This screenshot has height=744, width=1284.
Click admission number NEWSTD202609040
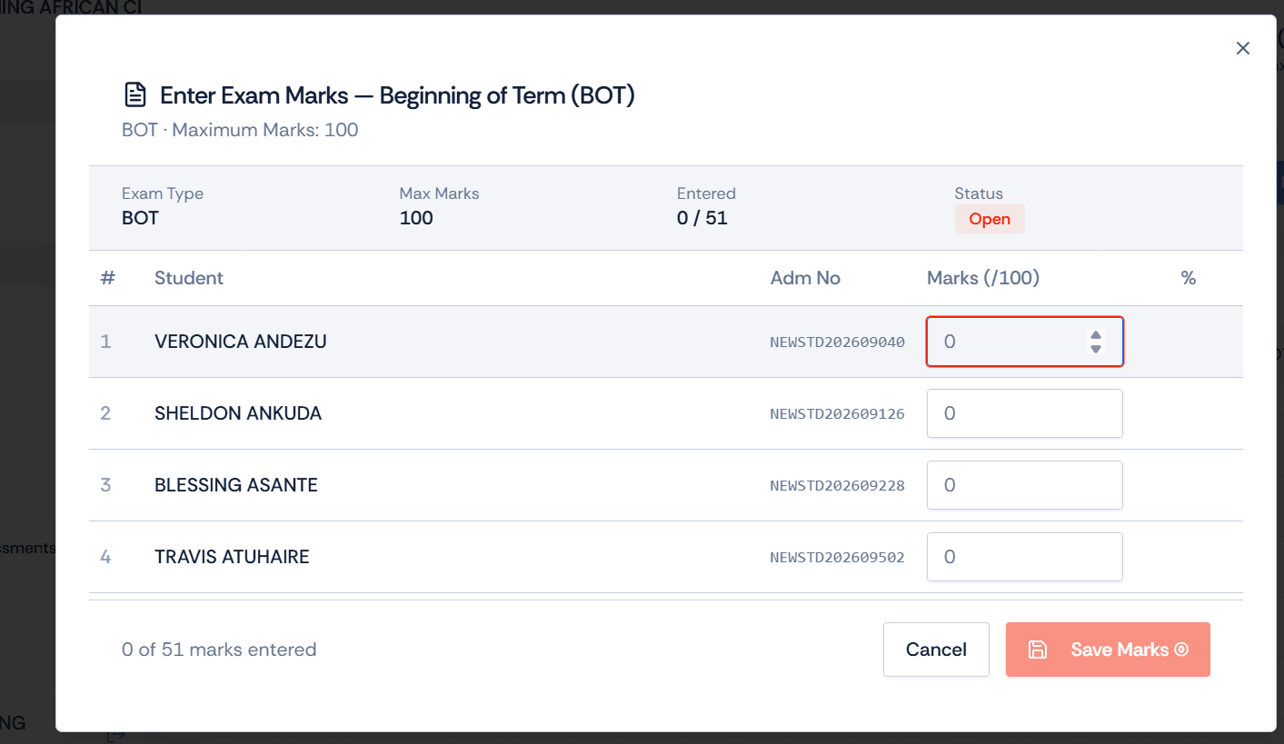pyautogui.click(x=837, y=342)
